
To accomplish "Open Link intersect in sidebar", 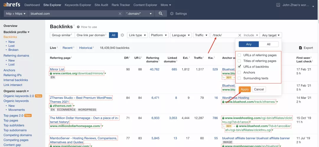I will coord(13,85).
